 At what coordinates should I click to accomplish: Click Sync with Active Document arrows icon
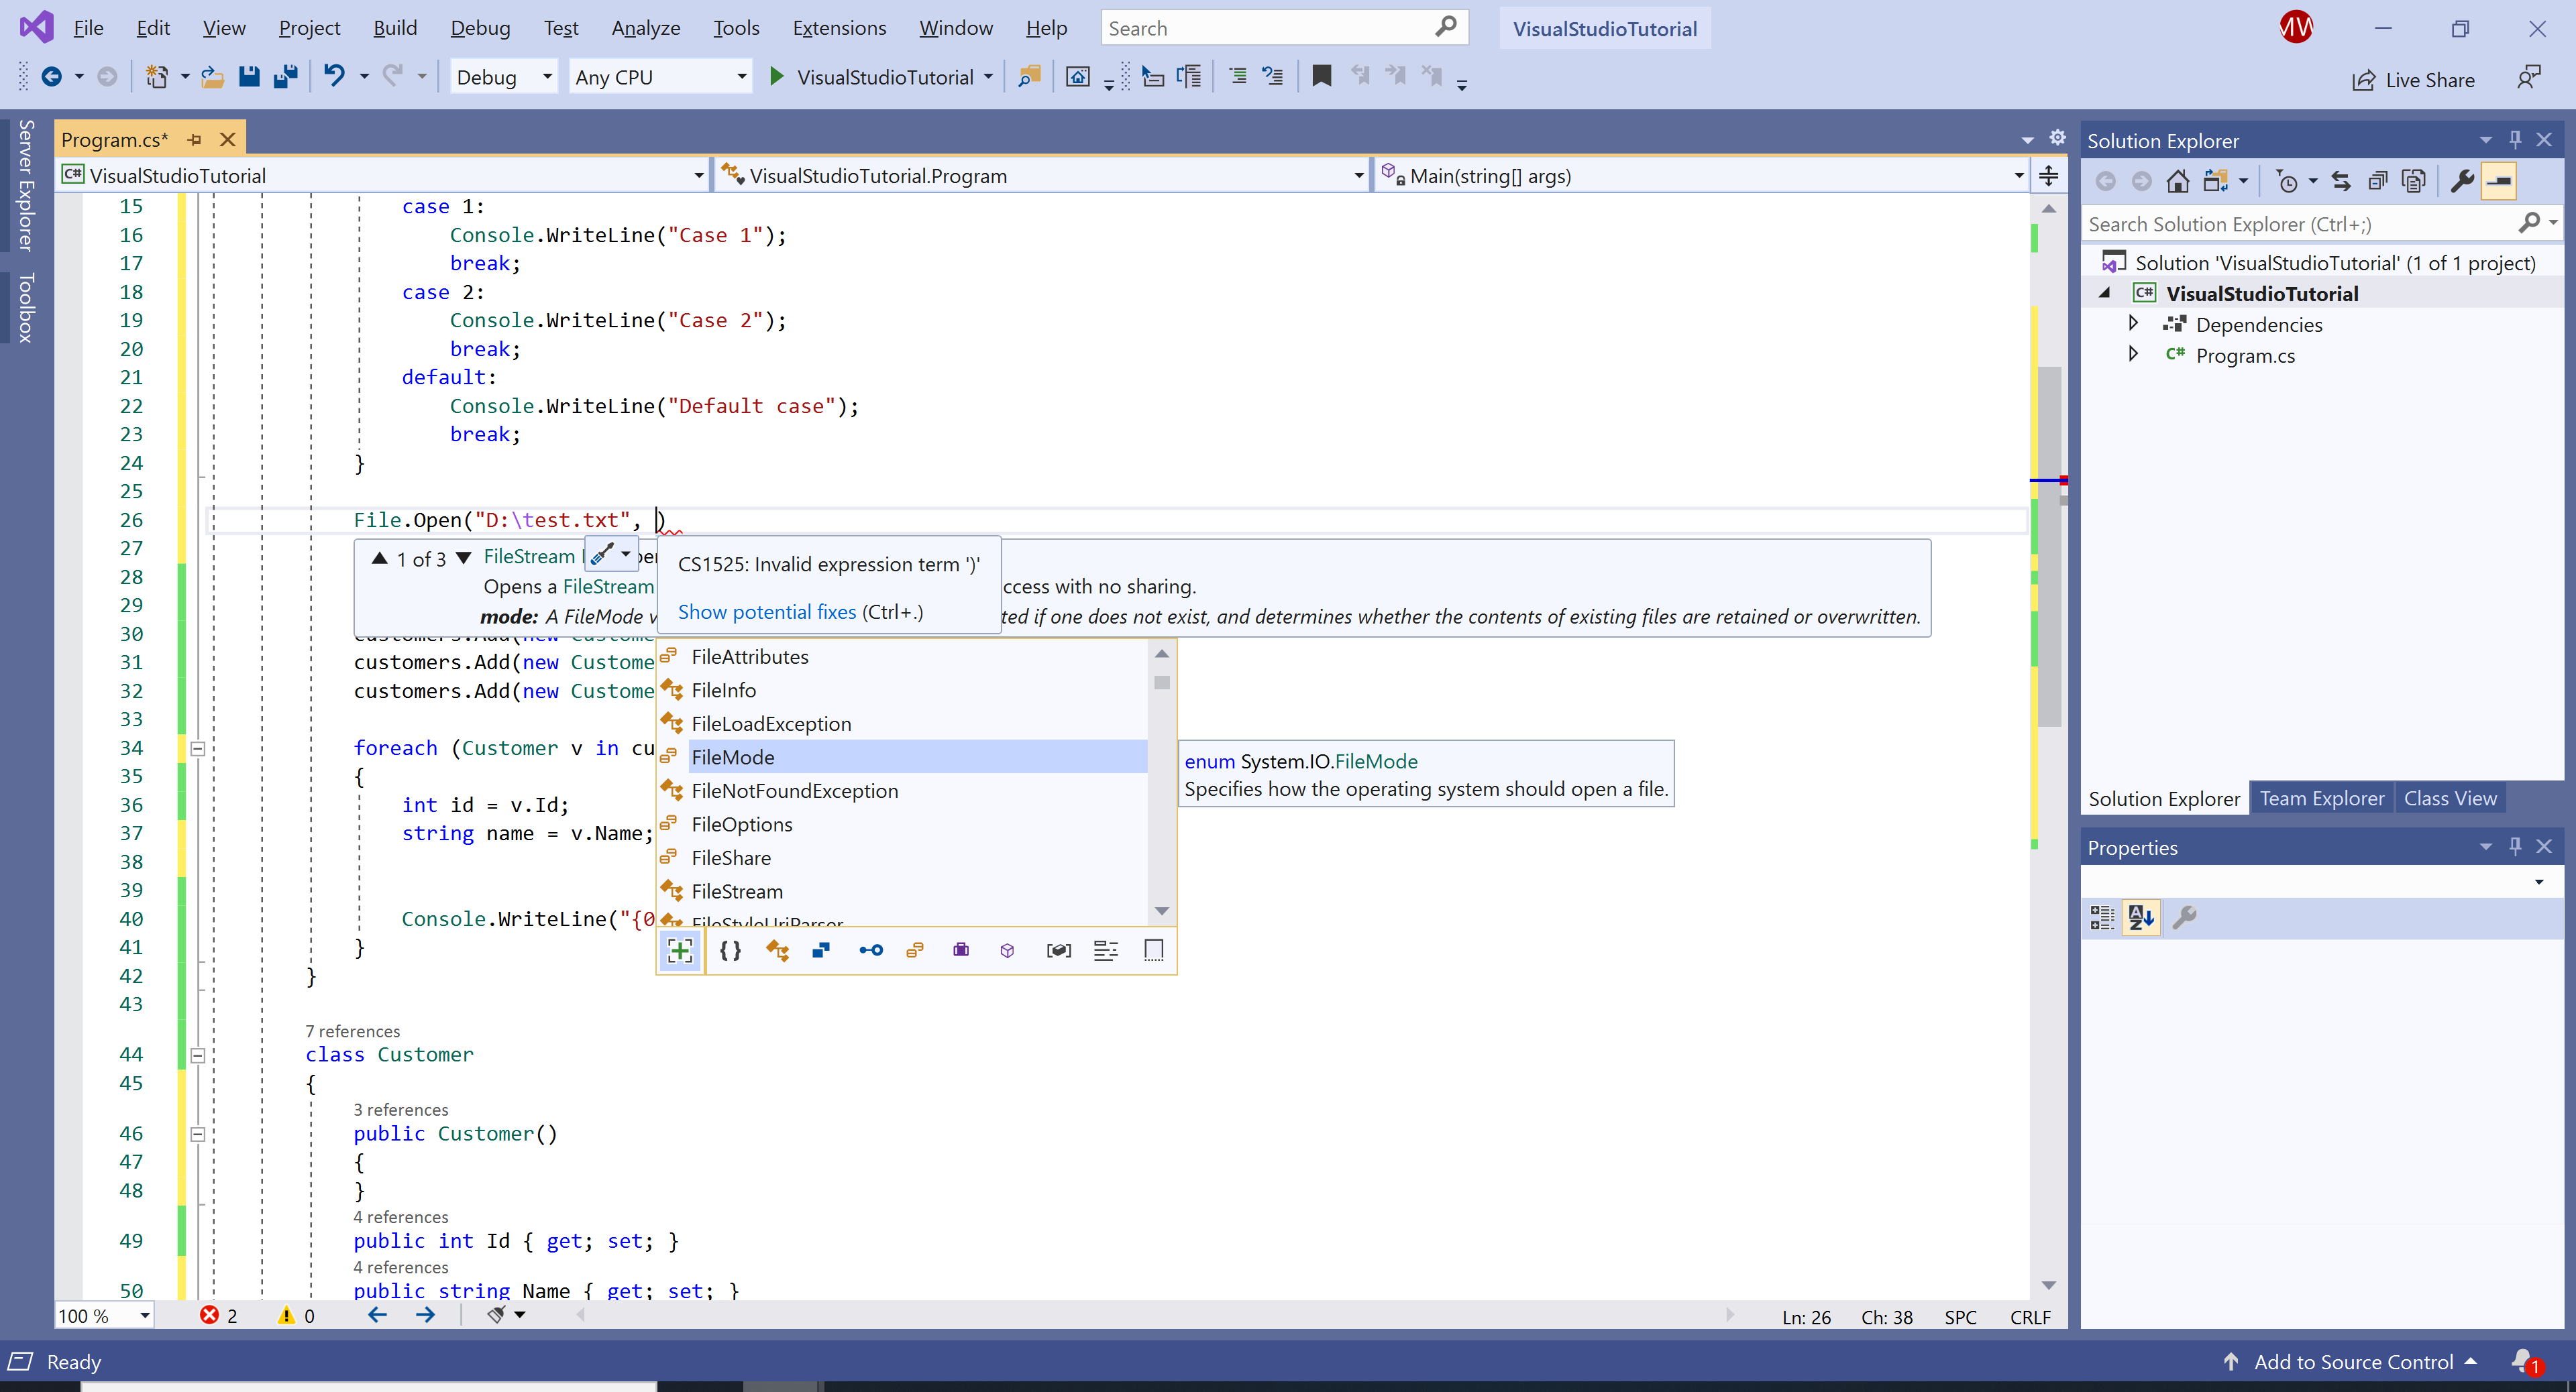2341,181
